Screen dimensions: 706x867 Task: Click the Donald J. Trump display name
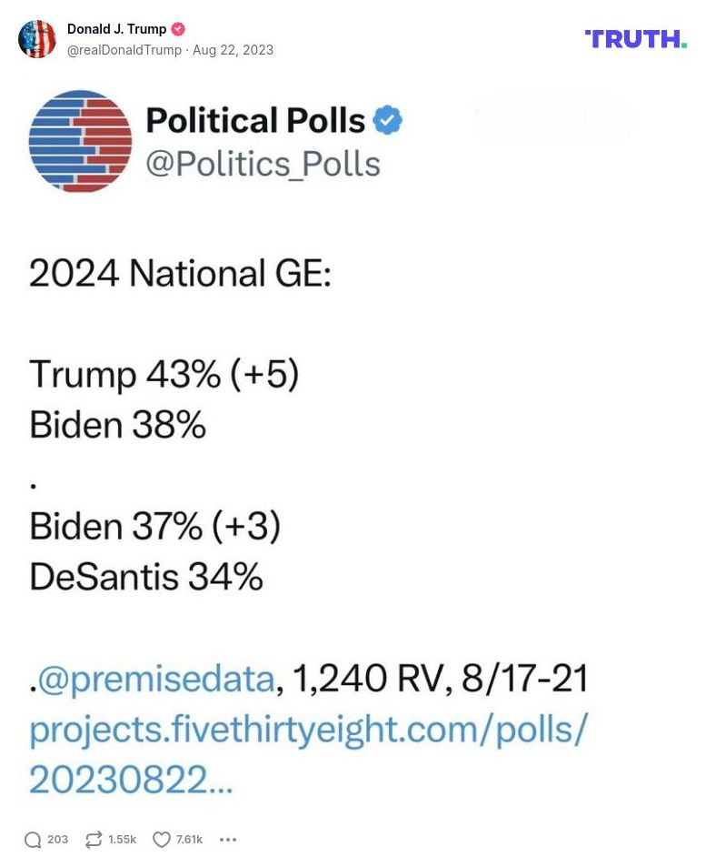click(x=117, y=28)
